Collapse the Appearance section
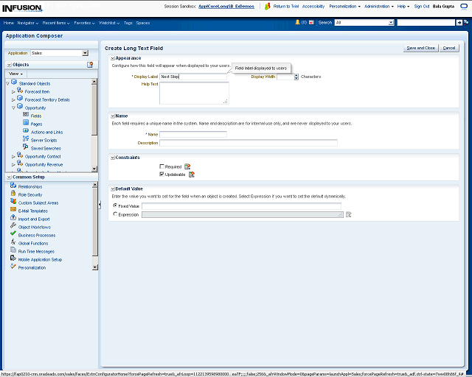This screenshot has width=472, height=377. coord(112,57)
